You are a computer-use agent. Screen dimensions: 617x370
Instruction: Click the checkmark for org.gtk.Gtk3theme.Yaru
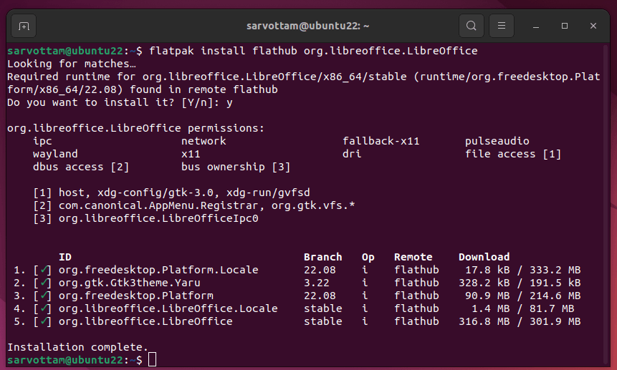click(42, 283)
